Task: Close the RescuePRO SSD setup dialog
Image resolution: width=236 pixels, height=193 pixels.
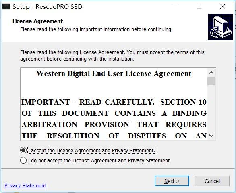Action: [x=223, y=6]
